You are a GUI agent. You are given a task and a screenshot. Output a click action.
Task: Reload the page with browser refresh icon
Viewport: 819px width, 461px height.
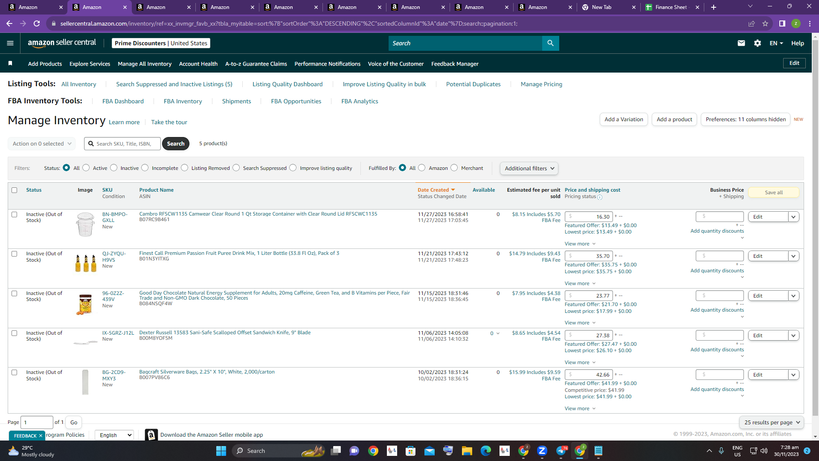[x=37, y=23]
